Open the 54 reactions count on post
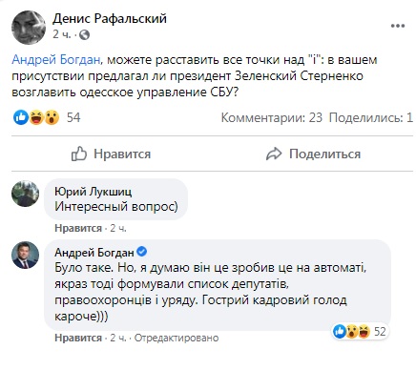 pos(73,117)
